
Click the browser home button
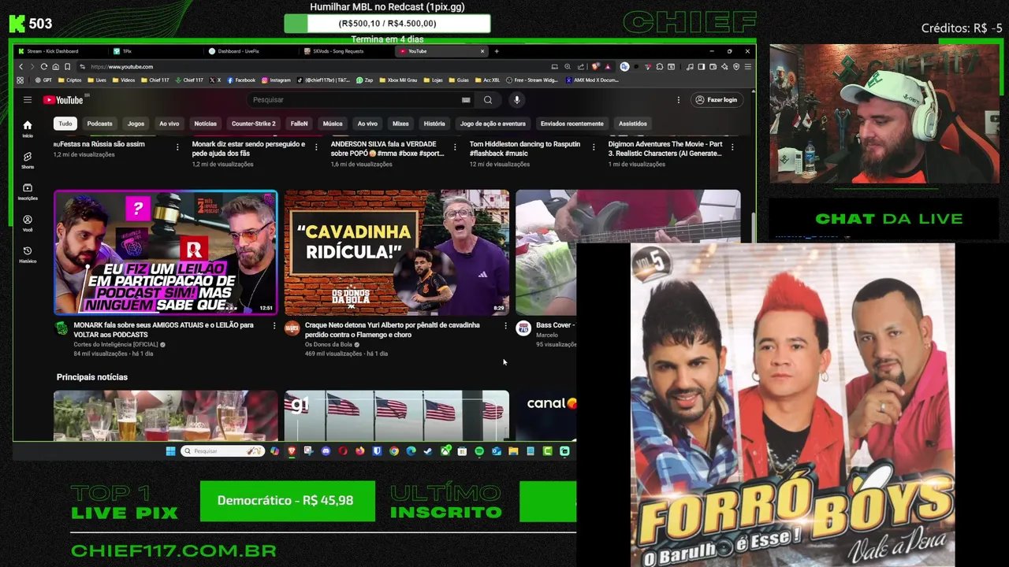[55, 67]
